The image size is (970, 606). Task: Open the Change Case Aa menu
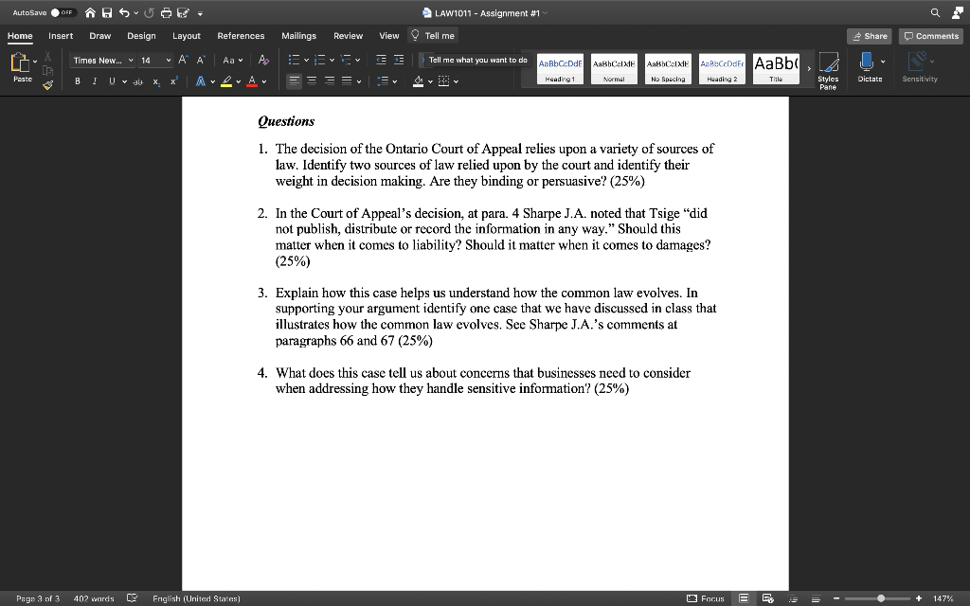233,60
